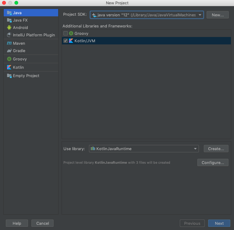This screenshot has width=234, height=230.
Task: Pick Gradle project type
Action: (x=19, y=51)
